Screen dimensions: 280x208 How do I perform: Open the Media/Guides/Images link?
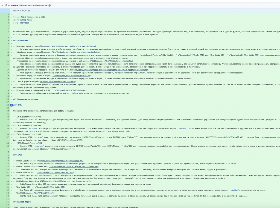[70, 90]
